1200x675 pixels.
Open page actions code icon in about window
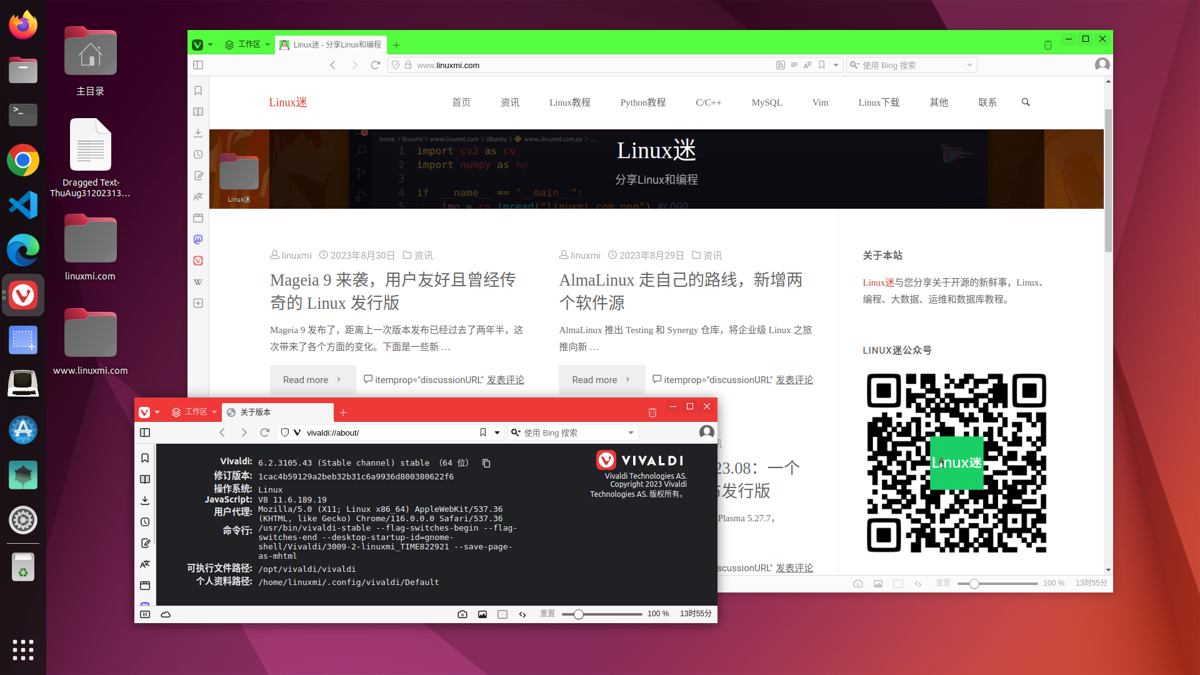tap(522, 614)
